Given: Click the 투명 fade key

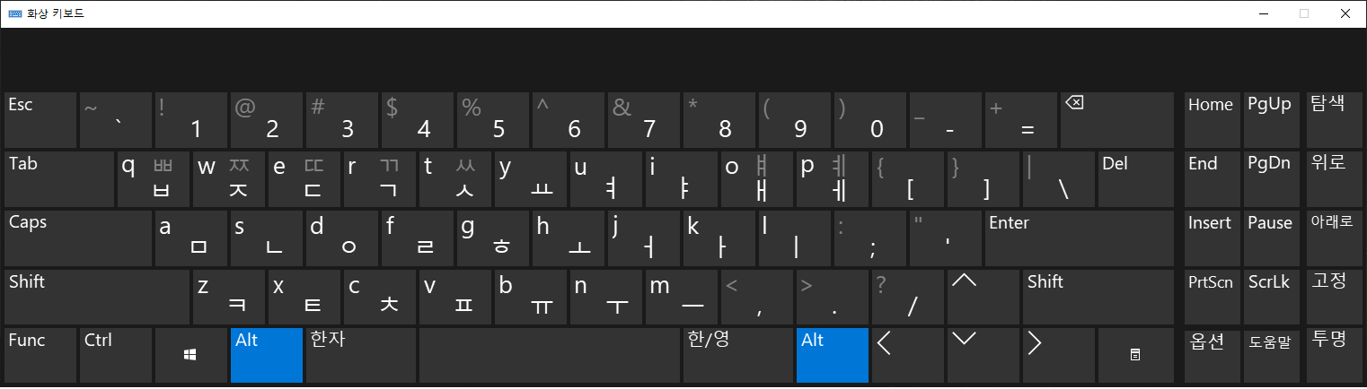Looking at the screenshot, I should click(1330, 356).
